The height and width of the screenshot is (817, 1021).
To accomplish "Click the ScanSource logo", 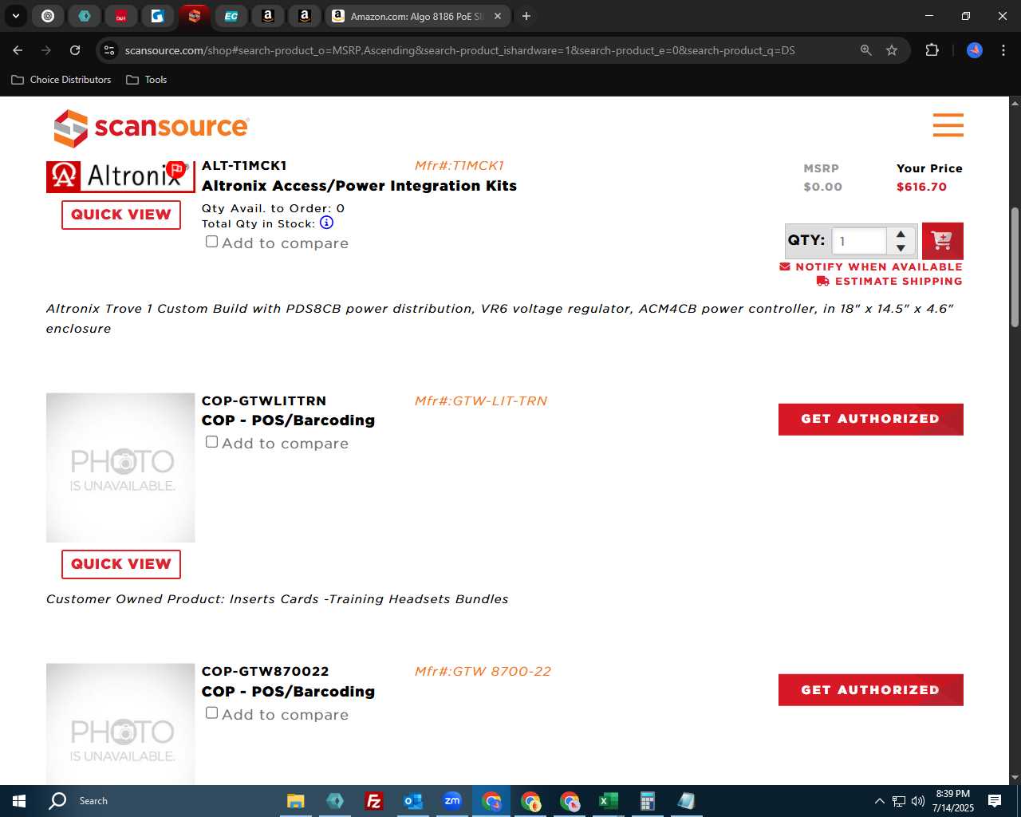I will coord(151,128).
